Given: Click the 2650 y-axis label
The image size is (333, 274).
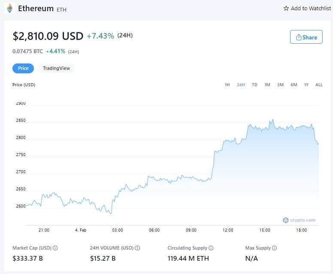Looking at the screenshot, I should point(21,189).
